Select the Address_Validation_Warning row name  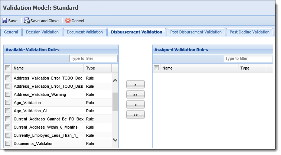point(40,94)
